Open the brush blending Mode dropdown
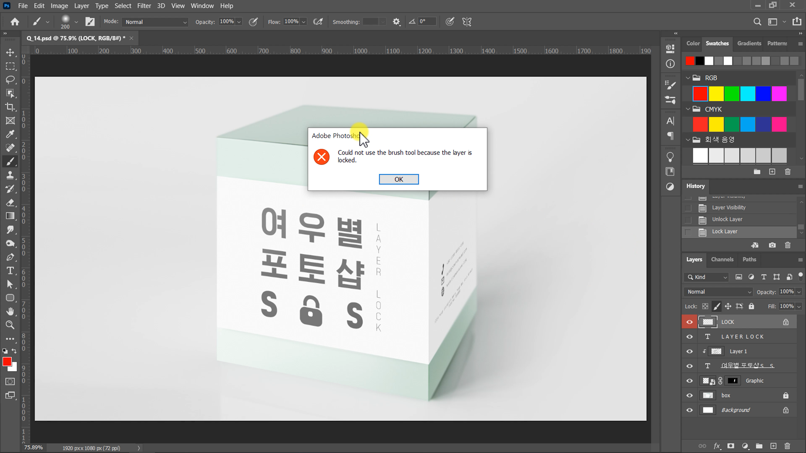This screenshot has width=806, height=453. [x=155, y=22]
